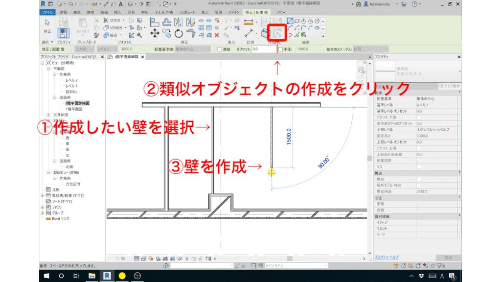Select the Move tool in the Modify panel
Screen dimensions: 501x282
click(x=155, y=33)
